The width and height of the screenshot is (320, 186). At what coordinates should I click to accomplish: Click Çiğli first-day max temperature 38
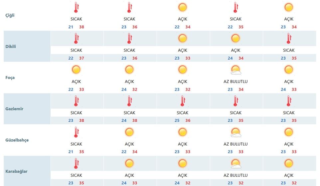81,27
